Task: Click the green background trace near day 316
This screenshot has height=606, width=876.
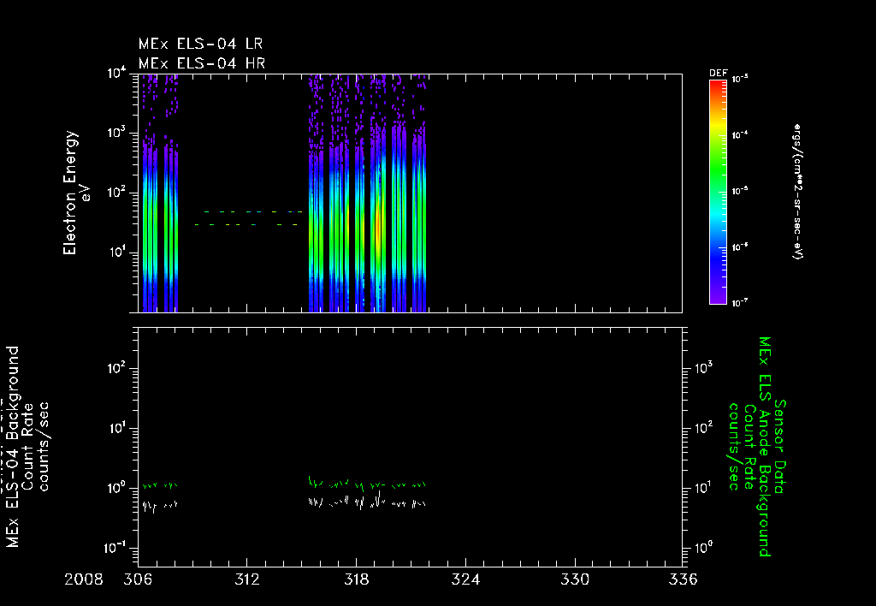Action: [x=314, y=482]
